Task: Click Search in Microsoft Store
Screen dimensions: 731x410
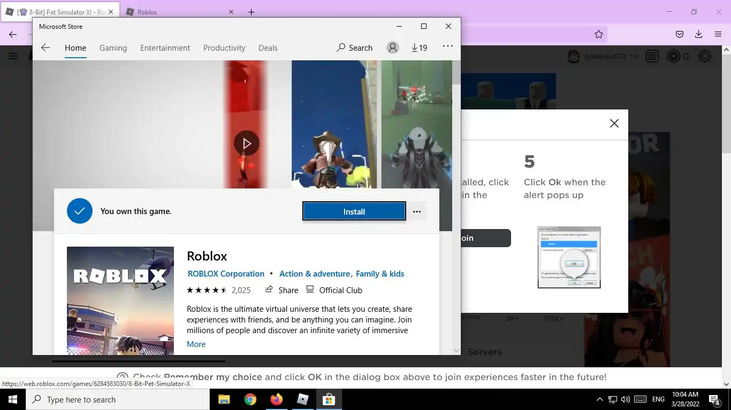Action: 354,48
